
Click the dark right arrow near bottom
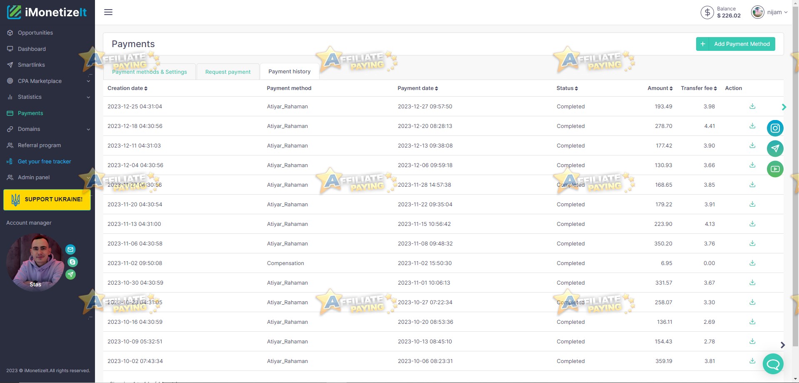tap(783, 345)
